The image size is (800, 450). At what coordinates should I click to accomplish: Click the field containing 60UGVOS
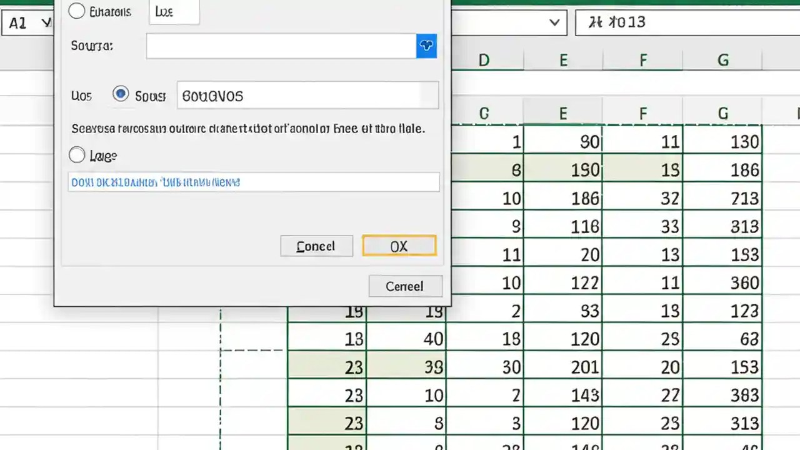[x=307, y=96]
